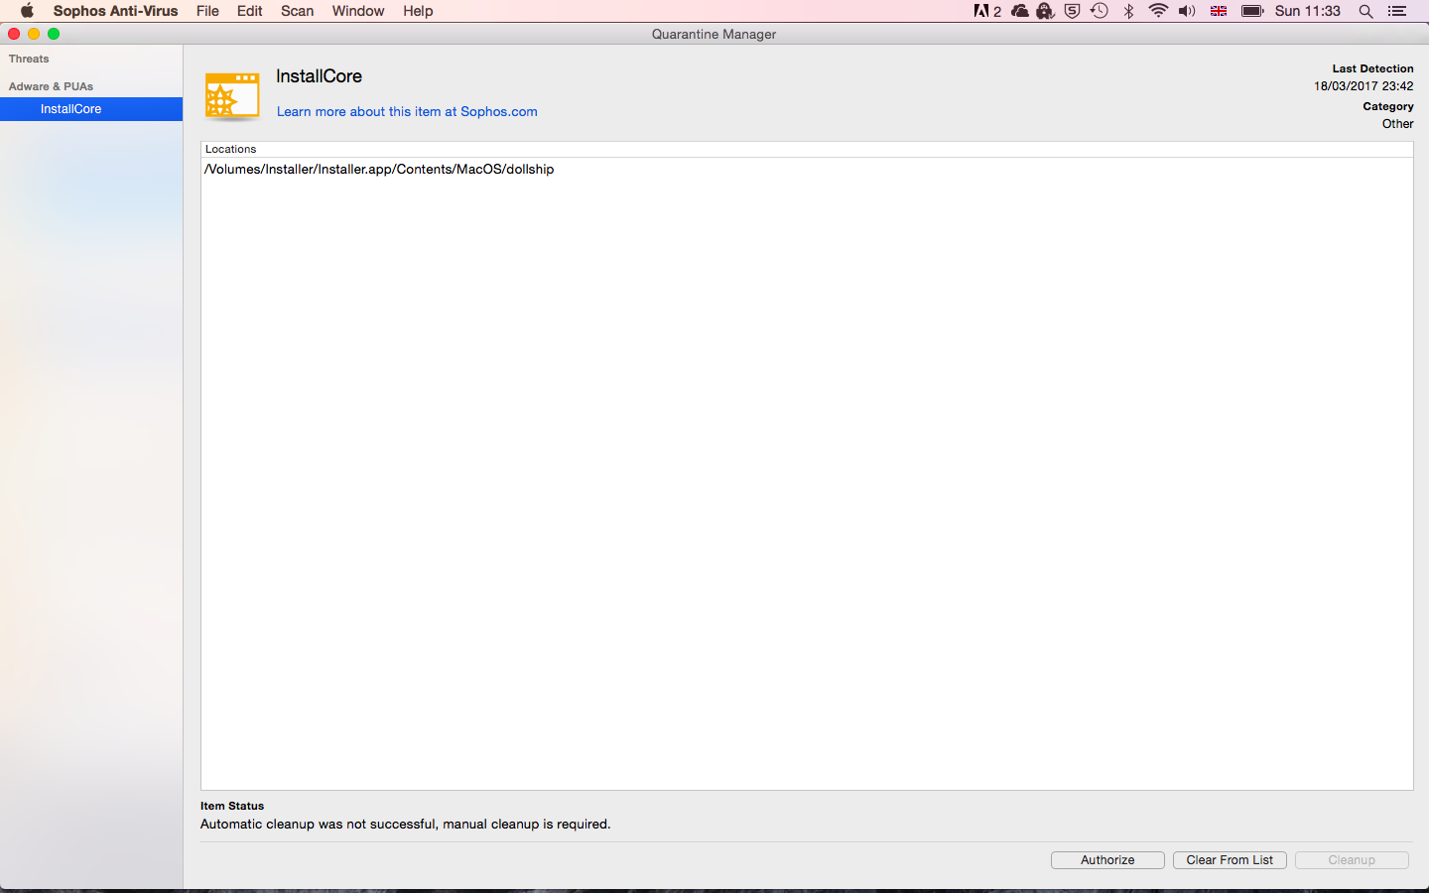Click the last detection date 18/03/2017 23:42

pos(1364,86)
